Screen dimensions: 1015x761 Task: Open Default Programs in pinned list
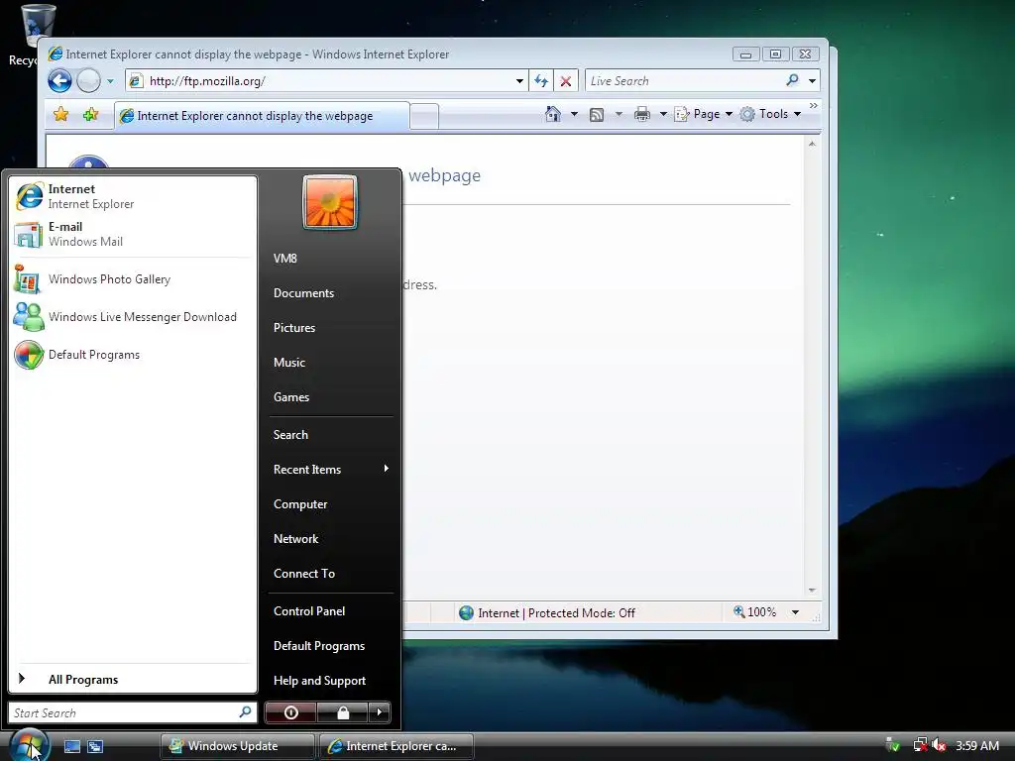pos(133,355)
